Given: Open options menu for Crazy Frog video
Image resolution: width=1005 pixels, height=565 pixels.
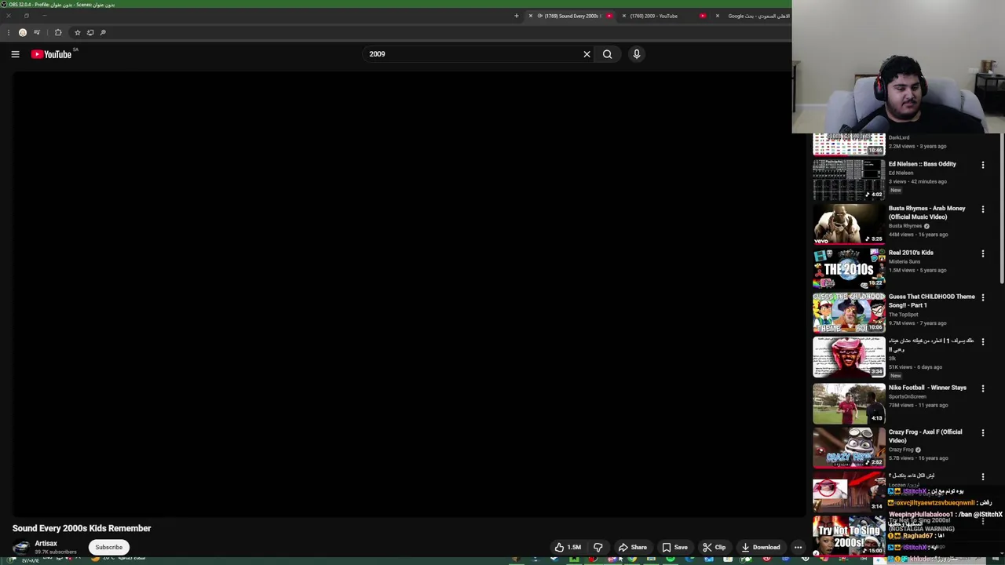Looking at the screenshot, I should 982,432.
